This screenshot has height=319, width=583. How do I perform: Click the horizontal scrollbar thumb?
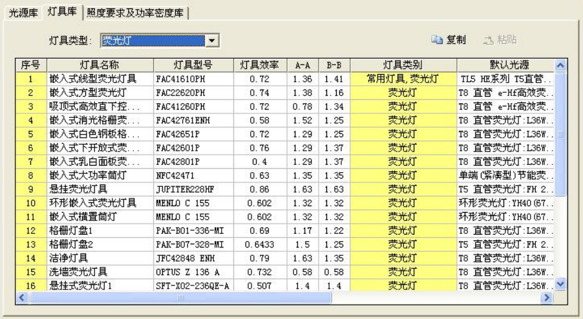tap(180, 298)
